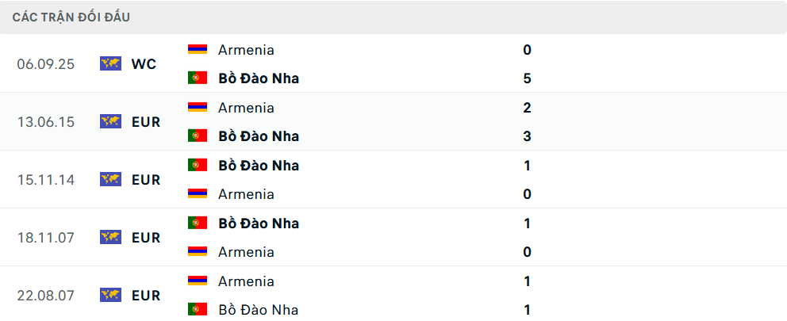Click the world map icon for 15.11.14 match
Image resolution: width=787 pixels, height=321 pixels.
(110, 179)
